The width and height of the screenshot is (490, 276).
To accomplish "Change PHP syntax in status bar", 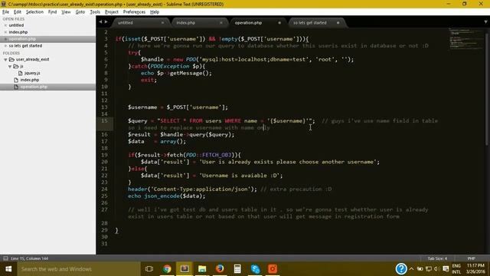I will [x=472, y=258].
